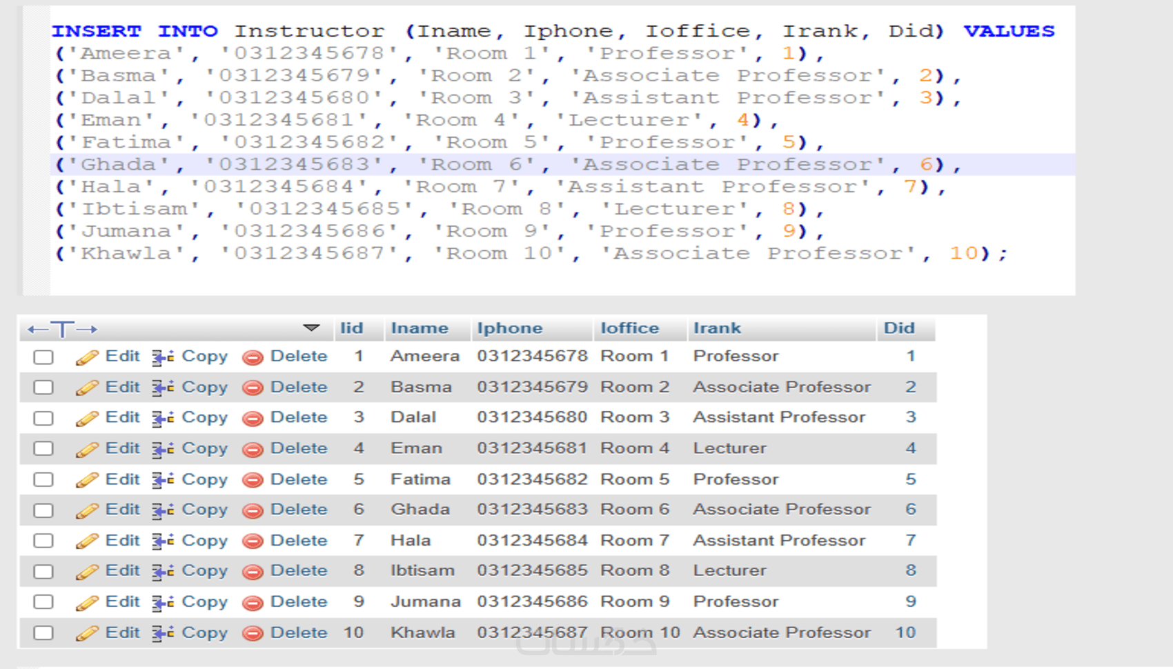The height and width of the screenshot is (669, 1173).
Task: Sort results by the Irank column header
Action: (717, 328)
